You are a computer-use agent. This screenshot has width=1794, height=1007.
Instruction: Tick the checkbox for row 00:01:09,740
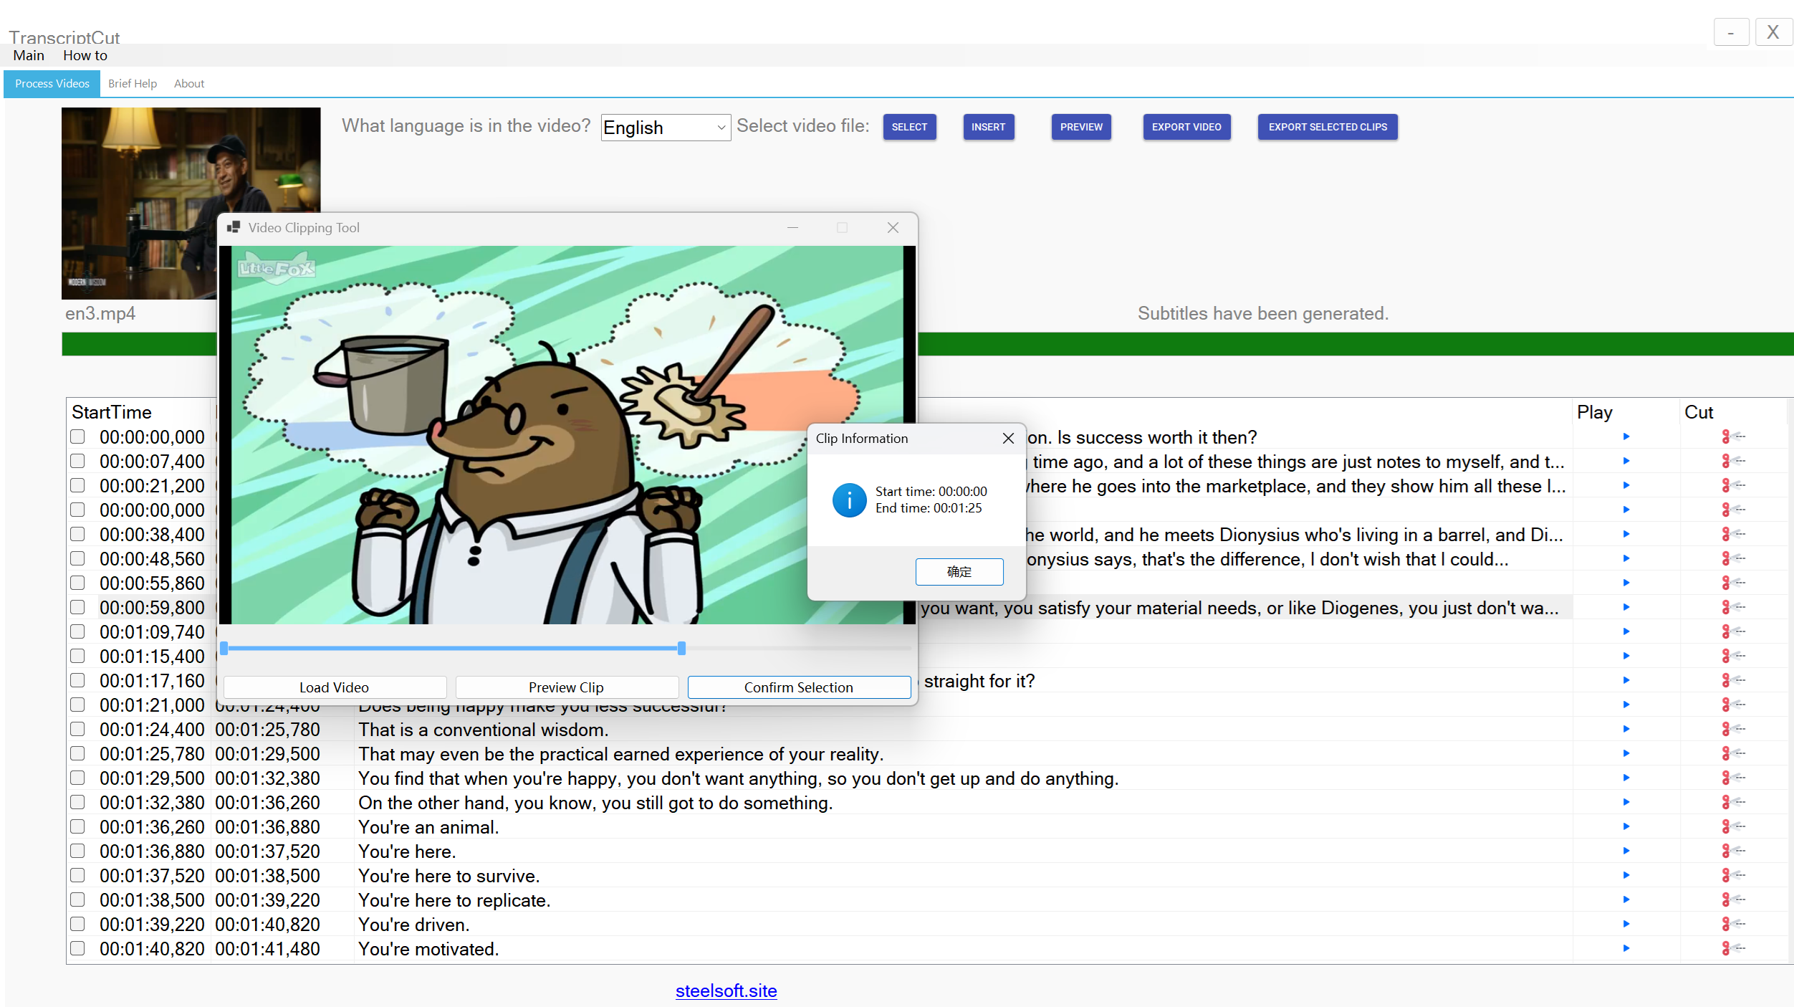coord(77,631)
